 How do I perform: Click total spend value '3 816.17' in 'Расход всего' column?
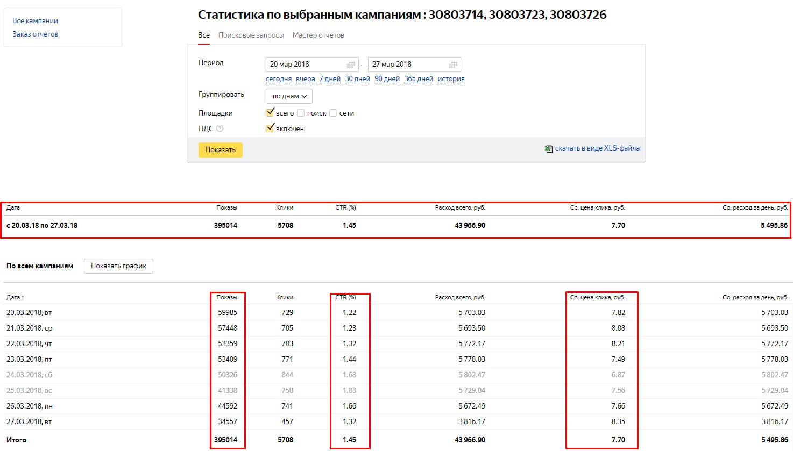[x=472, y=422]
